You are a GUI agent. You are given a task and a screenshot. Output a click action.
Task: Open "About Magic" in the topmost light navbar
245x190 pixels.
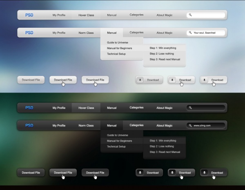(x=164, y=15)
